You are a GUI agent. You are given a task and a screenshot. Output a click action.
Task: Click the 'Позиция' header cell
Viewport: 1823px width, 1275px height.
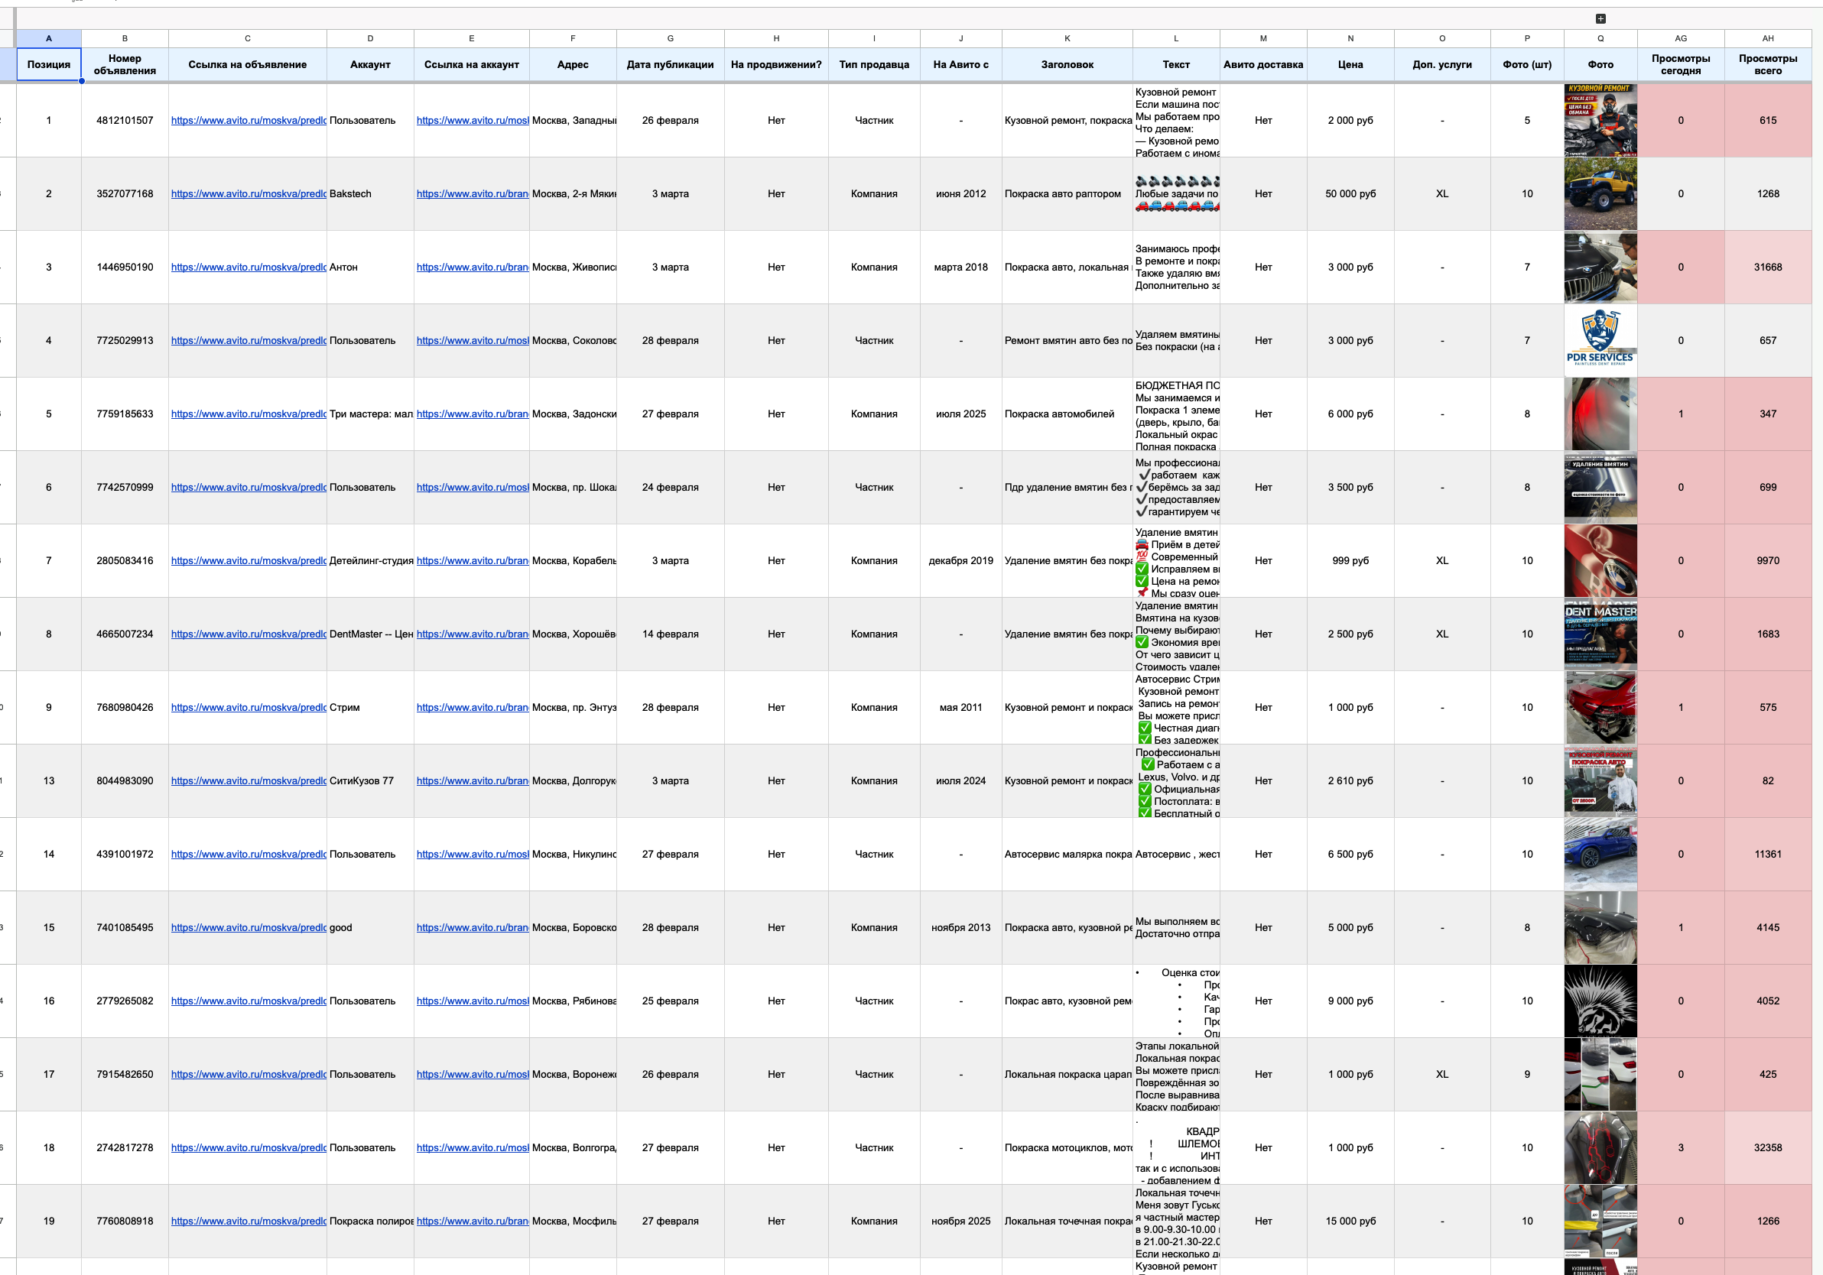click(x=48, y=64)
